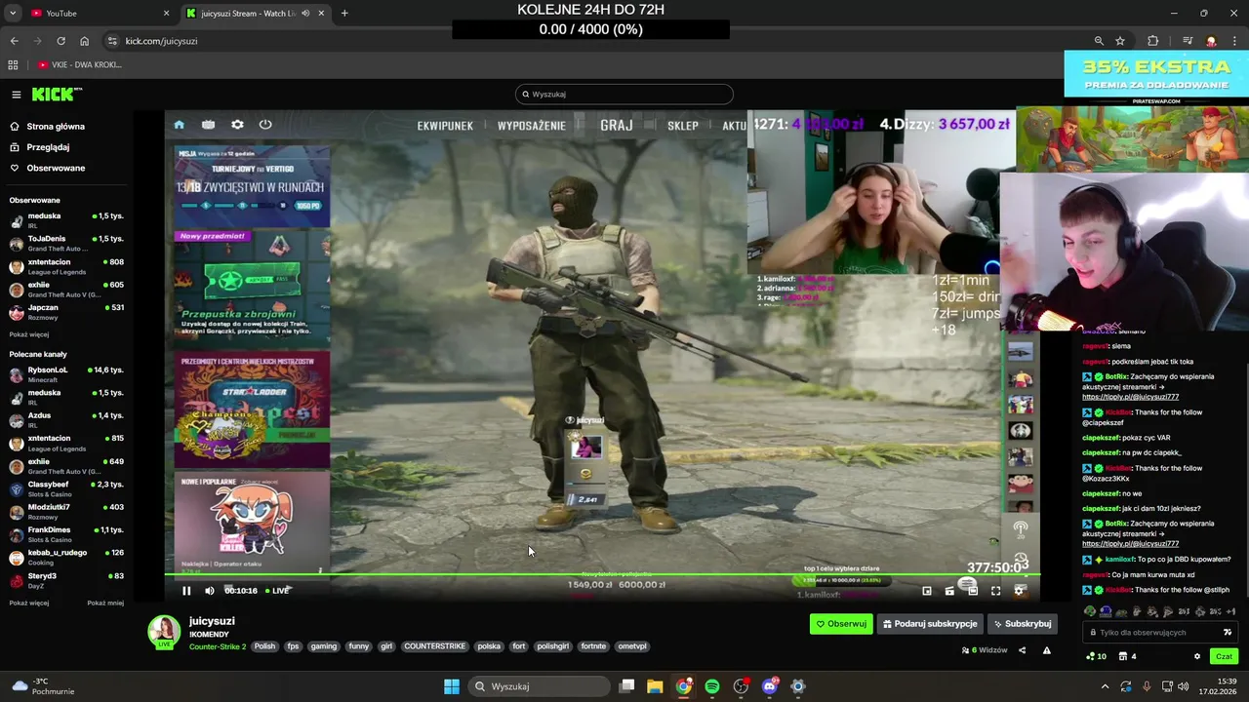Screen dimensions: 1249x702
Task: Go back in browser history
Action: click(14, 41)
